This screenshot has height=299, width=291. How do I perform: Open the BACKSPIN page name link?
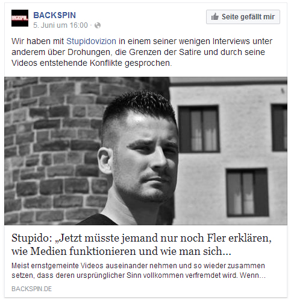pyautogui.click(x=54, y=15)
